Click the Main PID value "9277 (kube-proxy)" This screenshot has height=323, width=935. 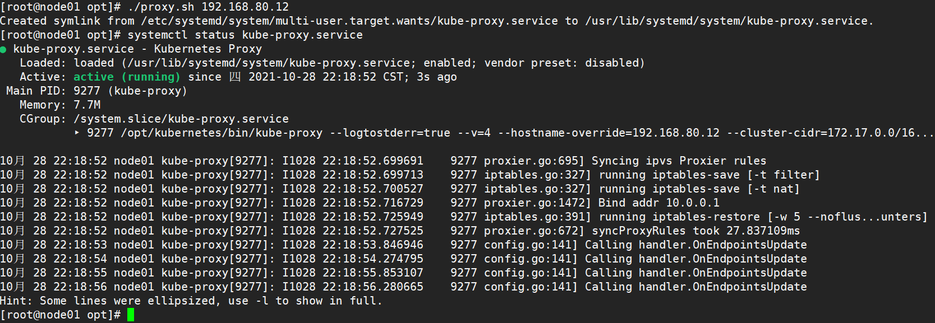pyautogui.click(x=130, y=91)
